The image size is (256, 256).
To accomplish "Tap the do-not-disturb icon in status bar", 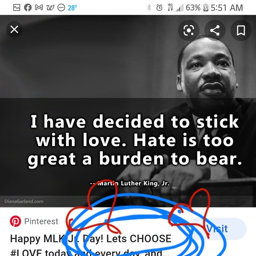I will pos(61,8).
